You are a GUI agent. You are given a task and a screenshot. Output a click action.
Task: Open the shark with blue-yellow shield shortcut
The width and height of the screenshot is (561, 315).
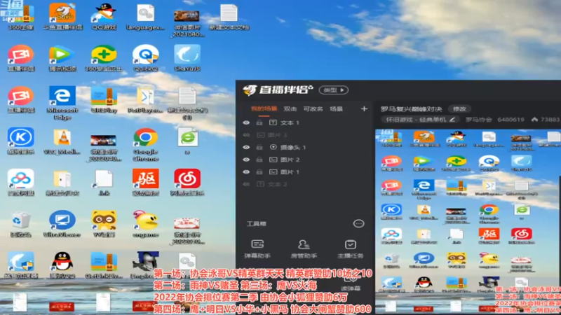(21, 265)
